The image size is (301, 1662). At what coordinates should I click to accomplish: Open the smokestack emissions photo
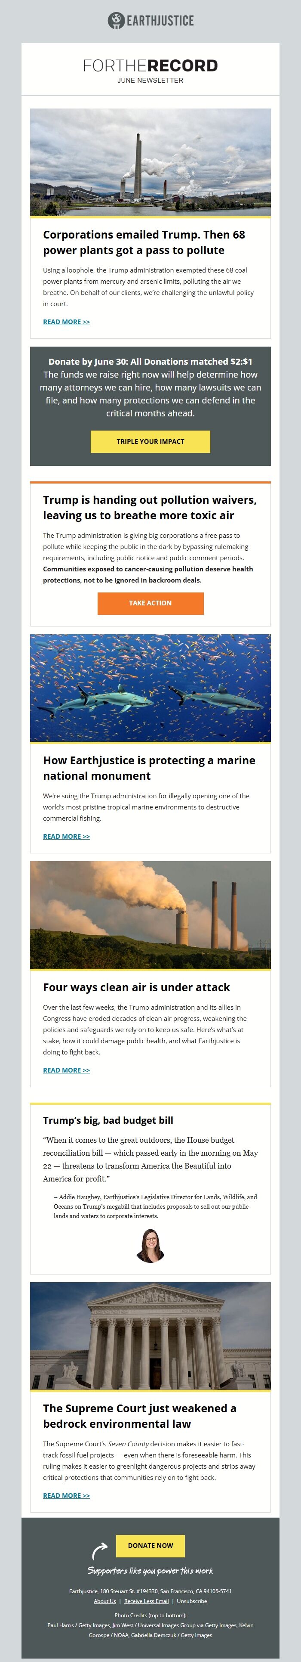(x=150, y=915)
